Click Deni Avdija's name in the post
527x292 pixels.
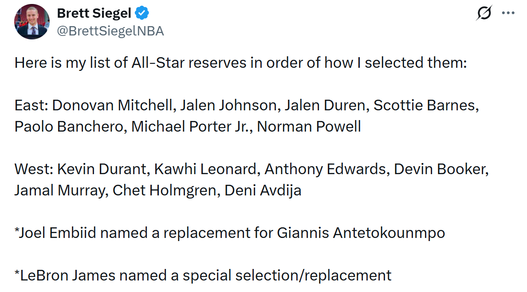[x=263, y=191]
